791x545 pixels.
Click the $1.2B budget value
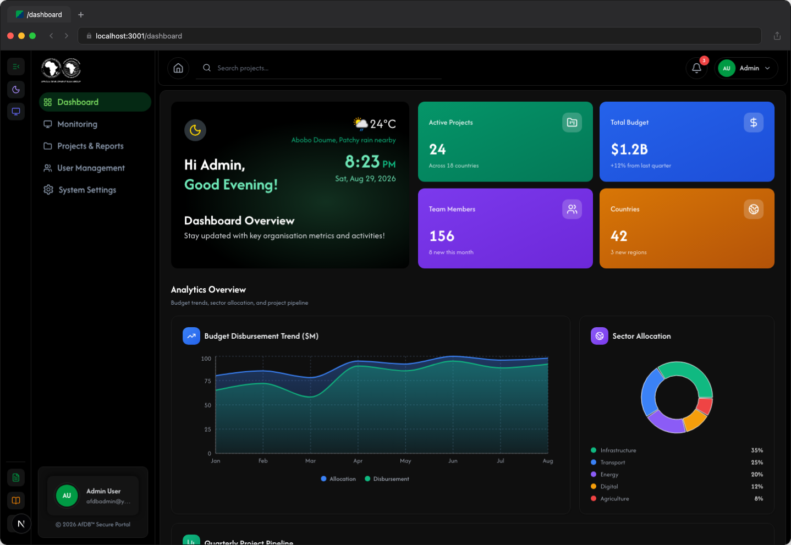click(629, 150)
